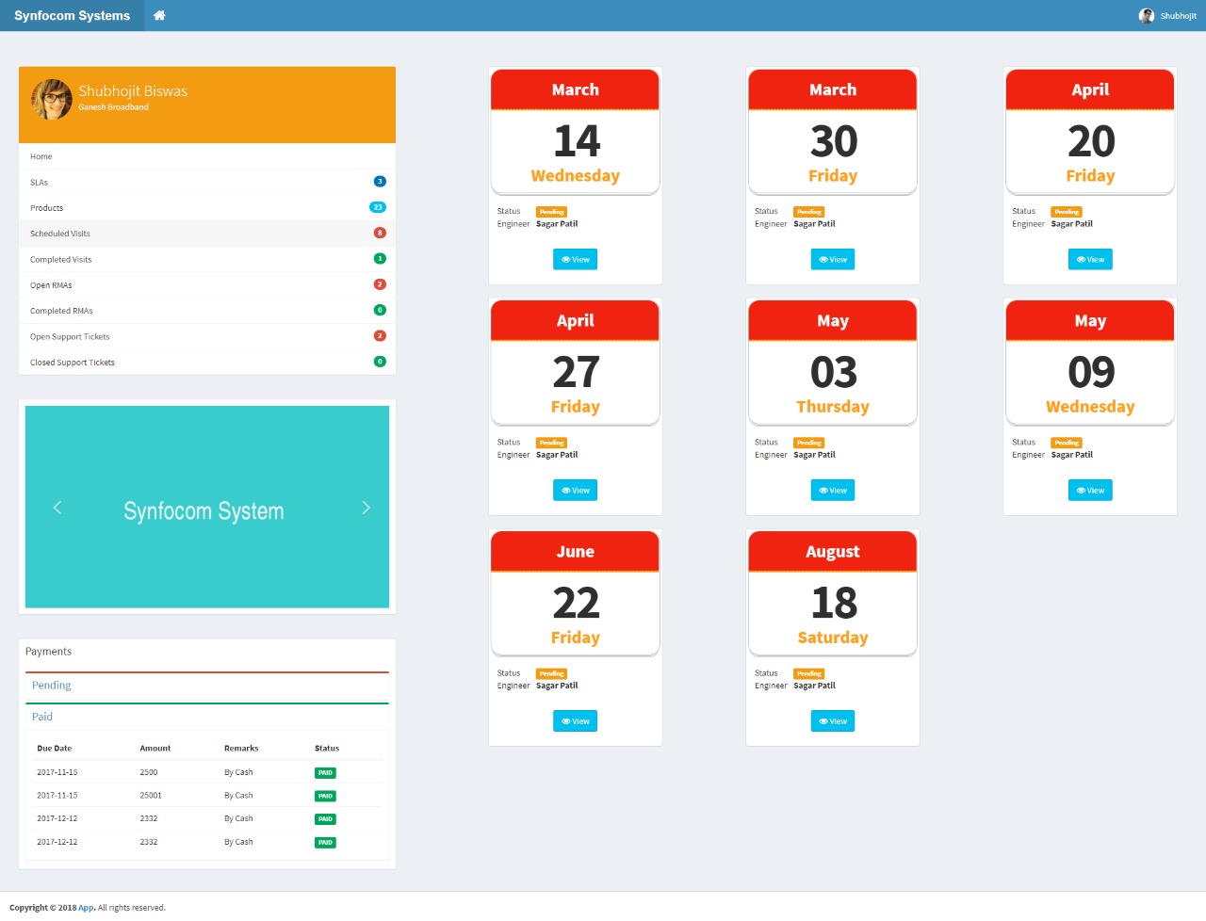Click the June 22 Friday calendar tile

coord(575,593)
